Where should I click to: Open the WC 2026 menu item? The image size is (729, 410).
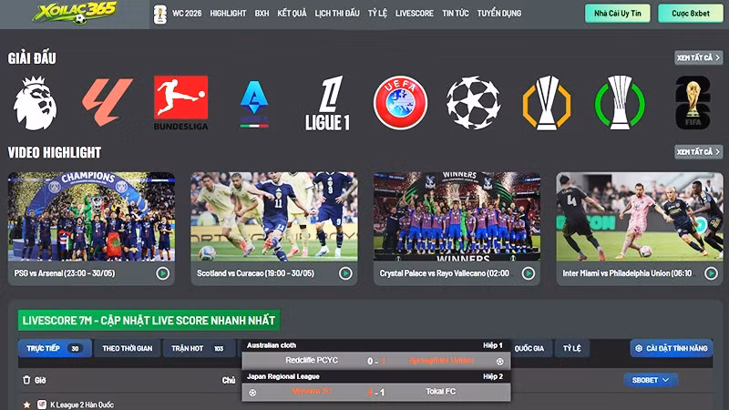(187, 14)
